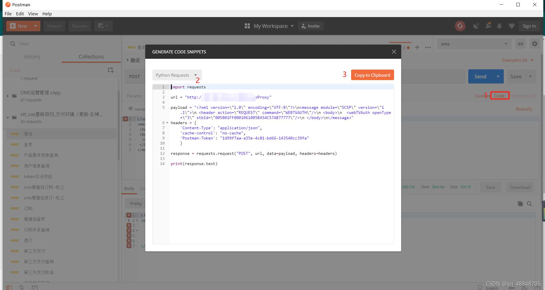Viewport: 545px width, 290px height.
Task: Collapse the ott_vas基础回归 collection
Action: [x=8, y=117]
